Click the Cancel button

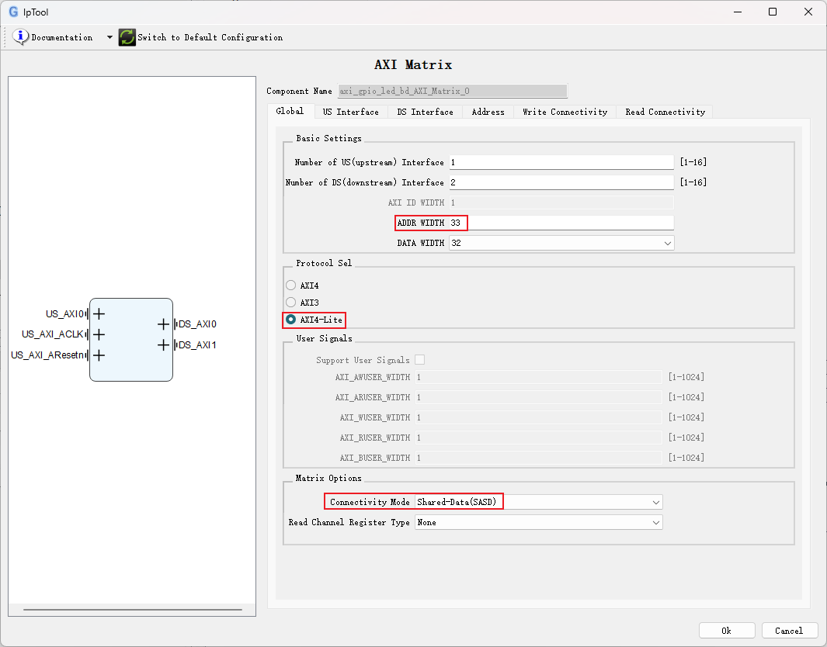coord(789,631)
